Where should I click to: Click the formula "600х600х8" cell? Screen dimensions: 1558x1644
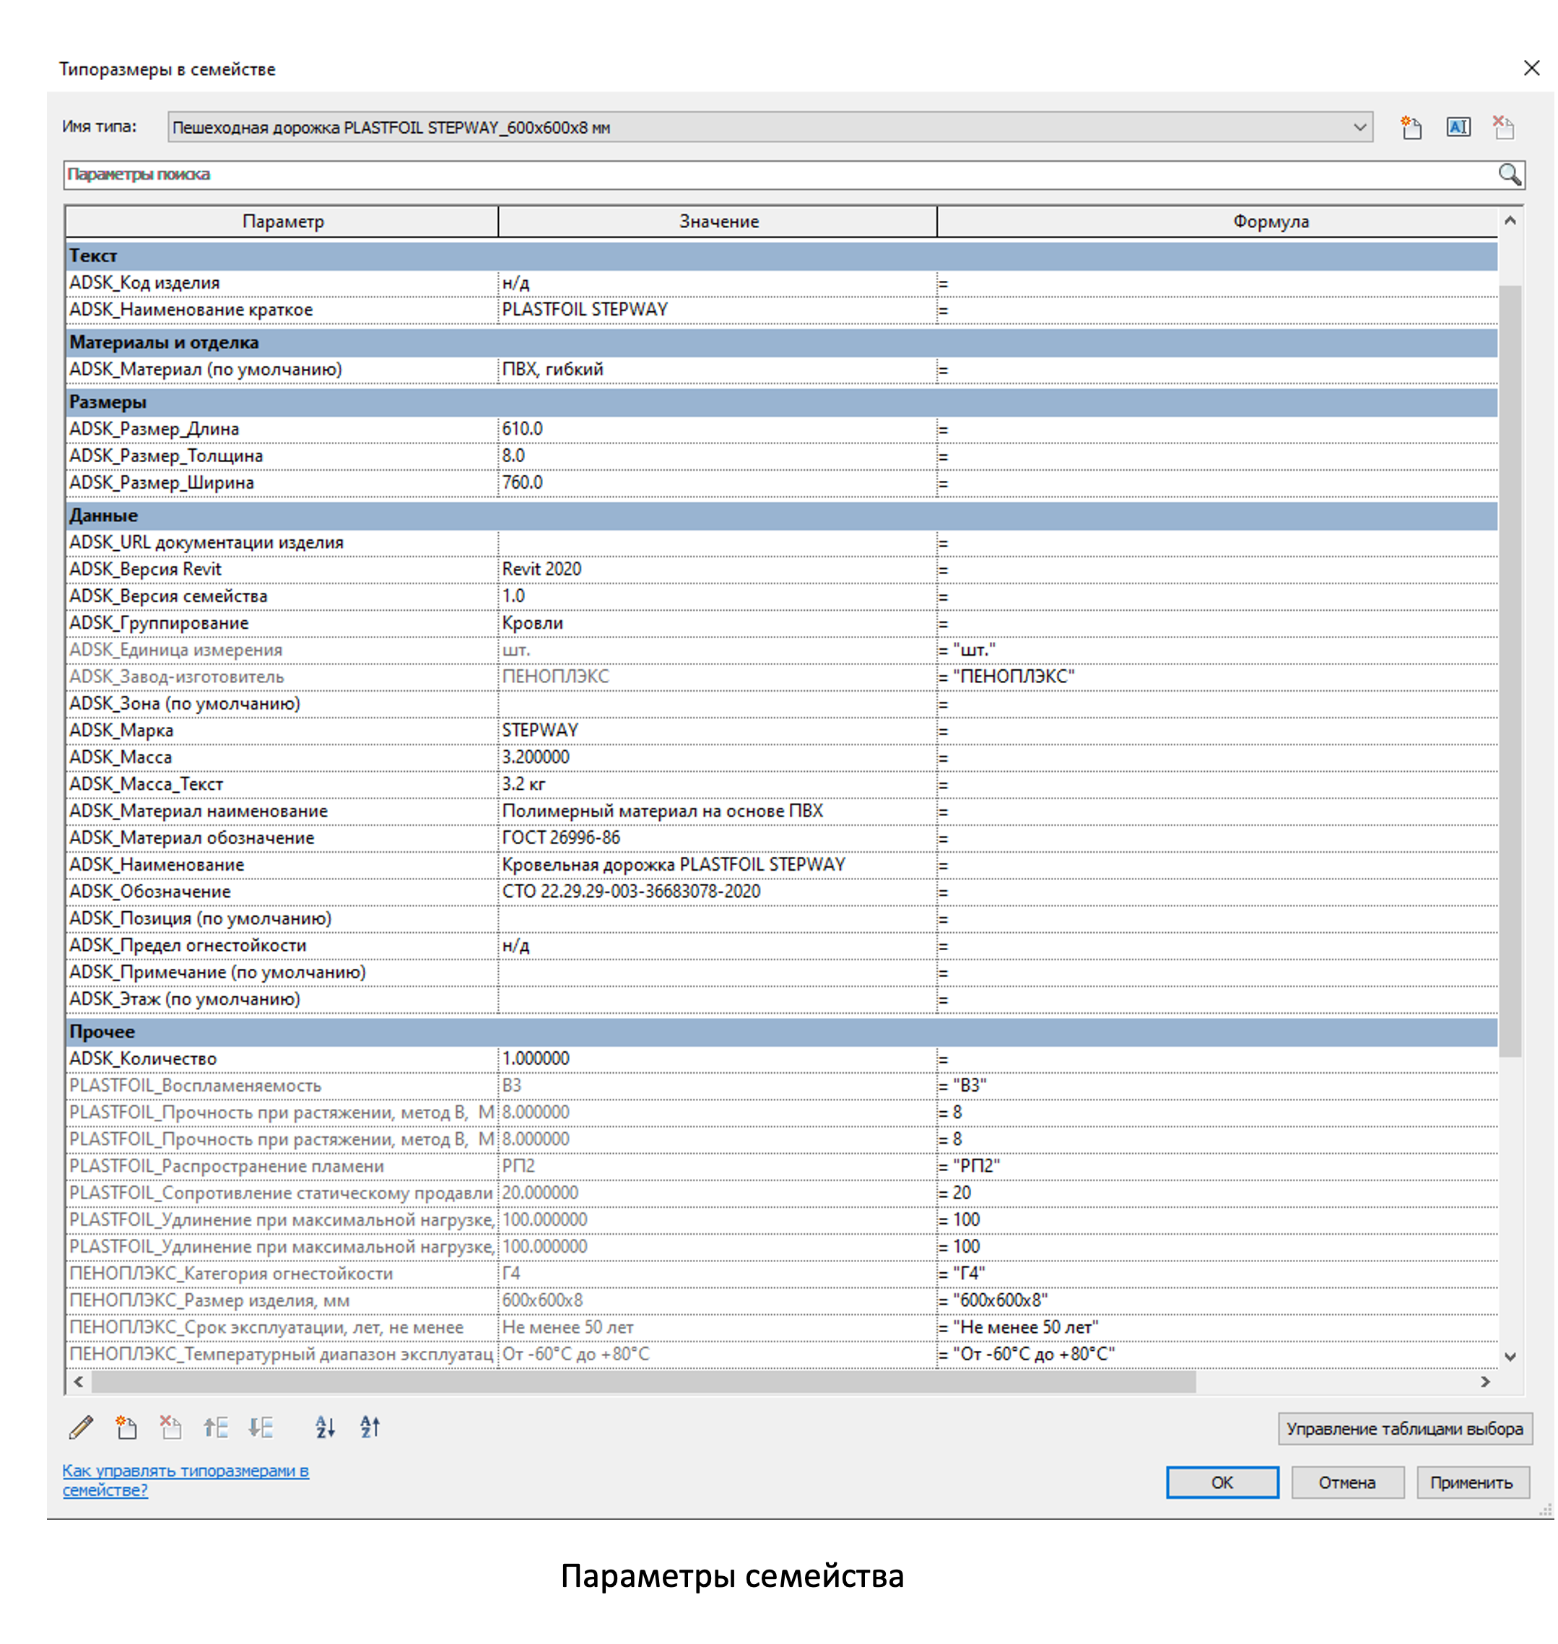tap(1217, 1300)
